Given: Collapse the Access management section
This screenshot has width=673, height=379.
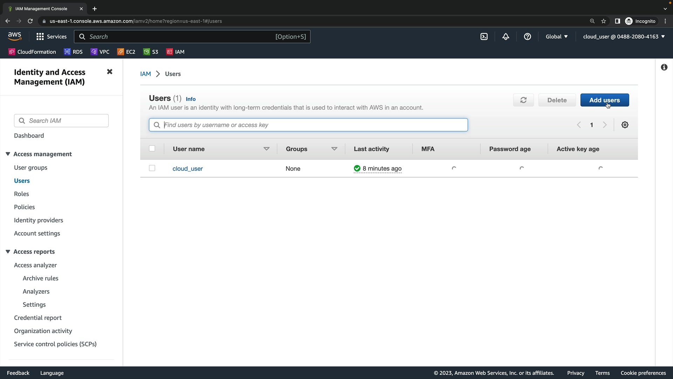Looking at the screenshot, I should pos(8,154).
